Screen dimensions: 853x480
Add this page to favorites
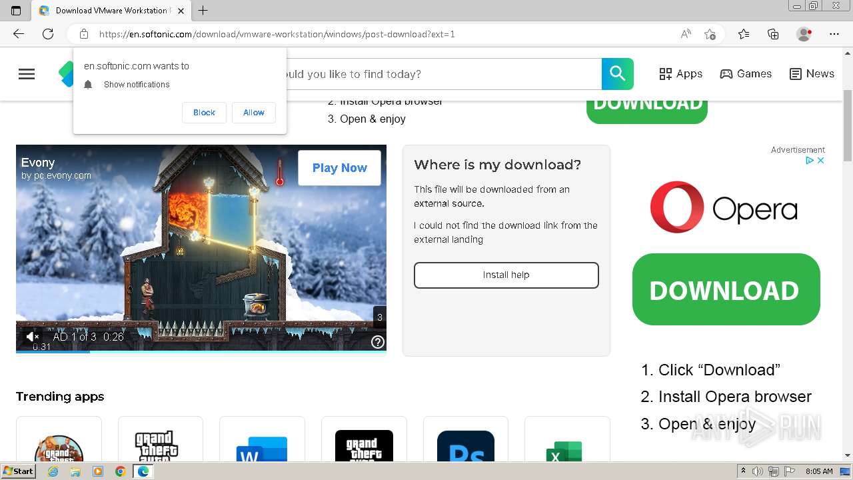[x=710, y=34]
